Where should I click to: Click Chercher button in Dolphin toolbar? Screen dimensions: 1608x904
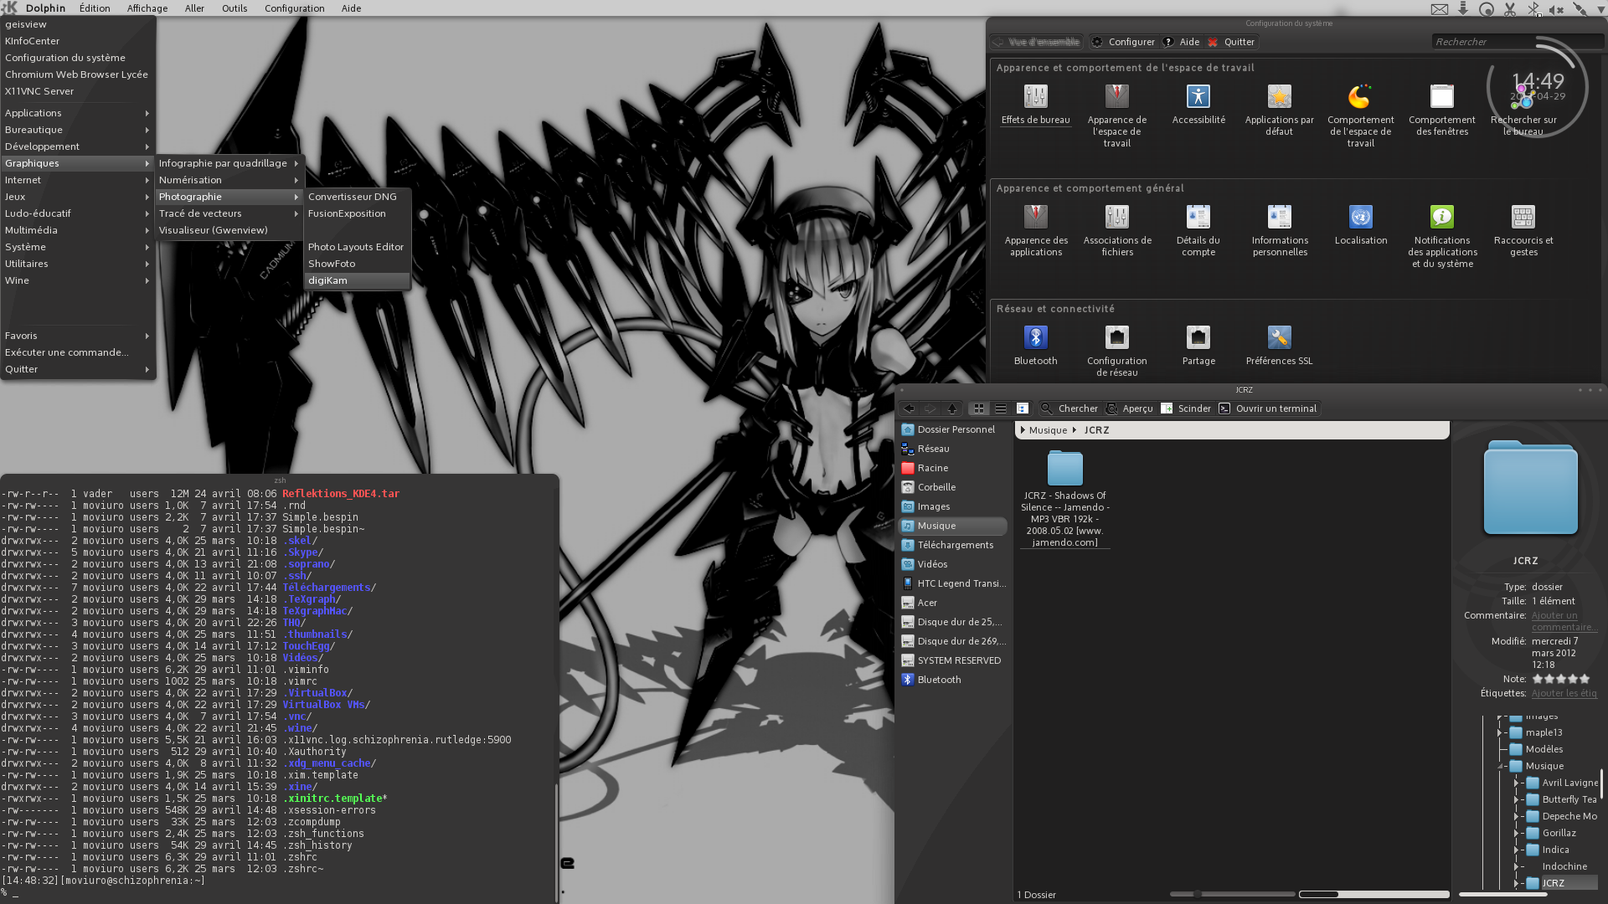1069,408
